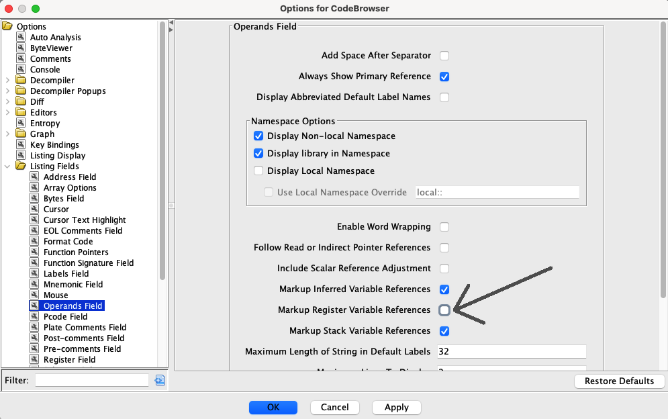Click the Pcode Field options icon
The width and height of the screenshot is (668, 419).
[x=34, y=316]
